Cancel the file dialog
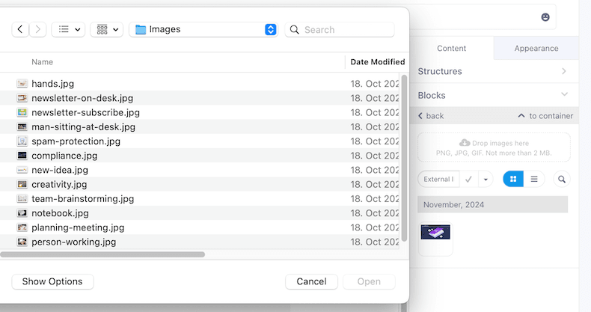The image size is (591, 312). (x=311, y=281)
